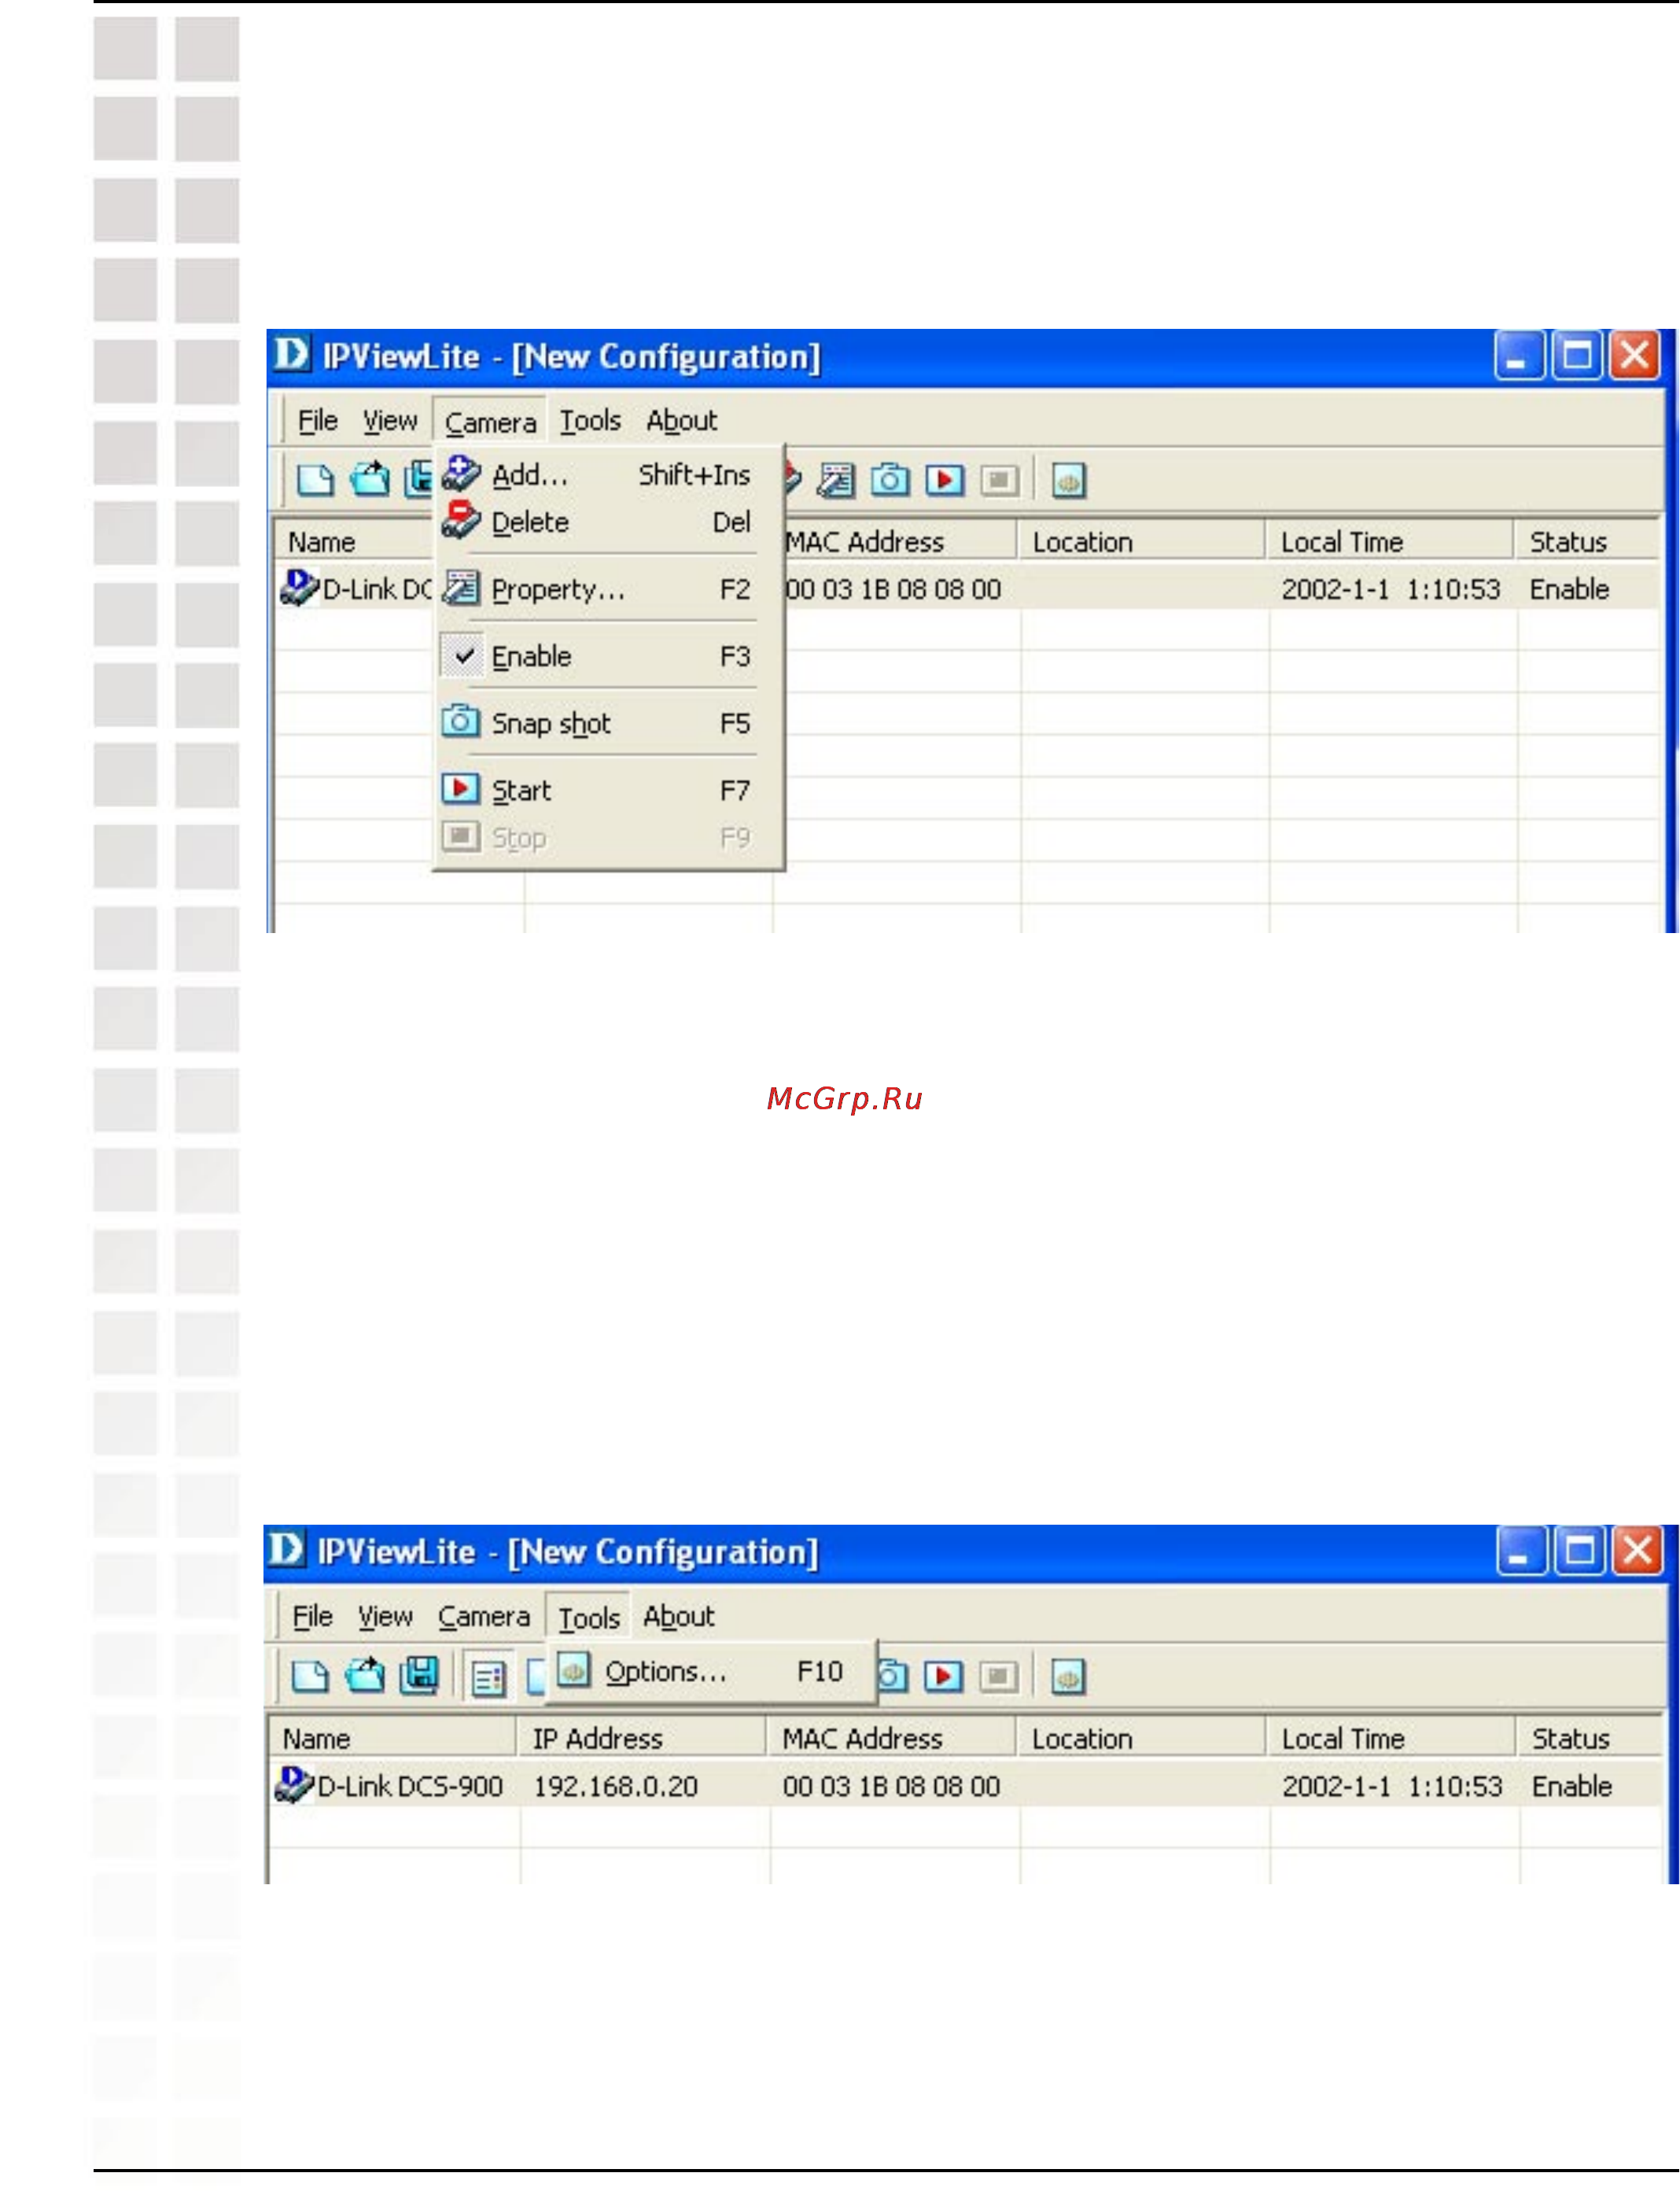Open View menu in upper window
Screen dimensions: 1680x2195
390,421
